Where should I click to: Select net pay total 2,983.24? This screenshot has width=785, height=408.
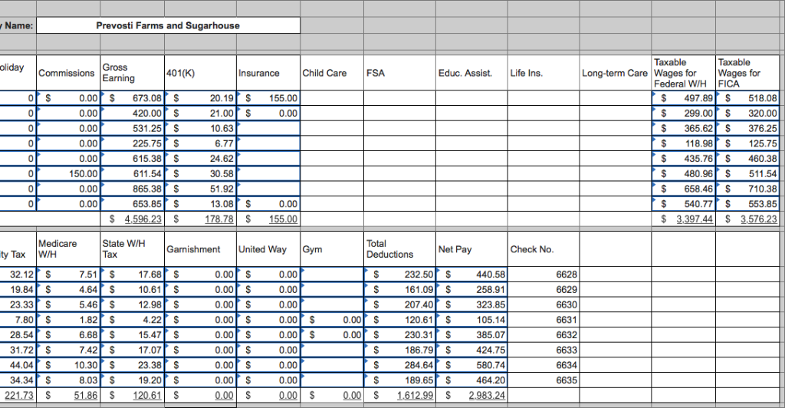[471, 395]
